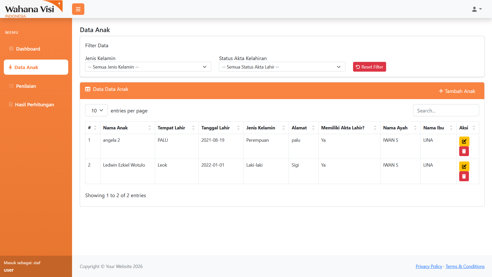The image size is (492, 277).
Task: Sort by Tempat Lahir column arrows
Action: pos(193,128)
